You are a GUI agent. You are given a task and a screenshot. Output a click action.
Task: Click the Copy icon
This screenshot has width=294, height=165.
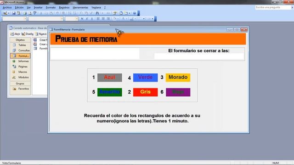[46, 13]
